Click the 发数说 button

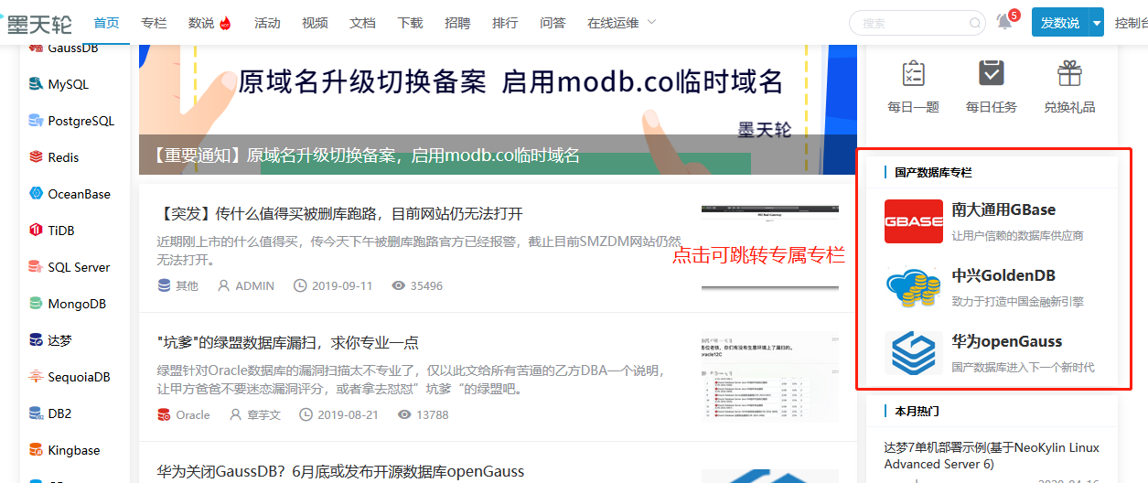(1059, 23)
